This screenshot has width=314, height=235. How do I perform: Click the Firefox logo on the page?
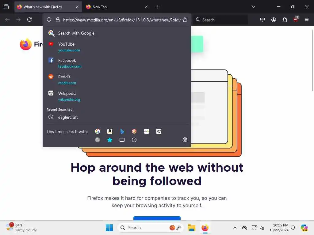click(26, 44)
